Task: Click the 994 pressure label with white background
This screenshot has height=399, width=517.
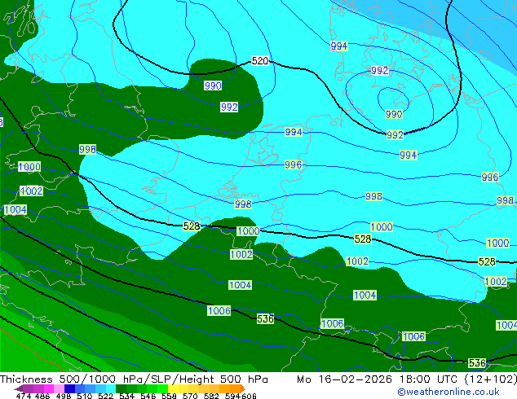Action: click(338, 46)
